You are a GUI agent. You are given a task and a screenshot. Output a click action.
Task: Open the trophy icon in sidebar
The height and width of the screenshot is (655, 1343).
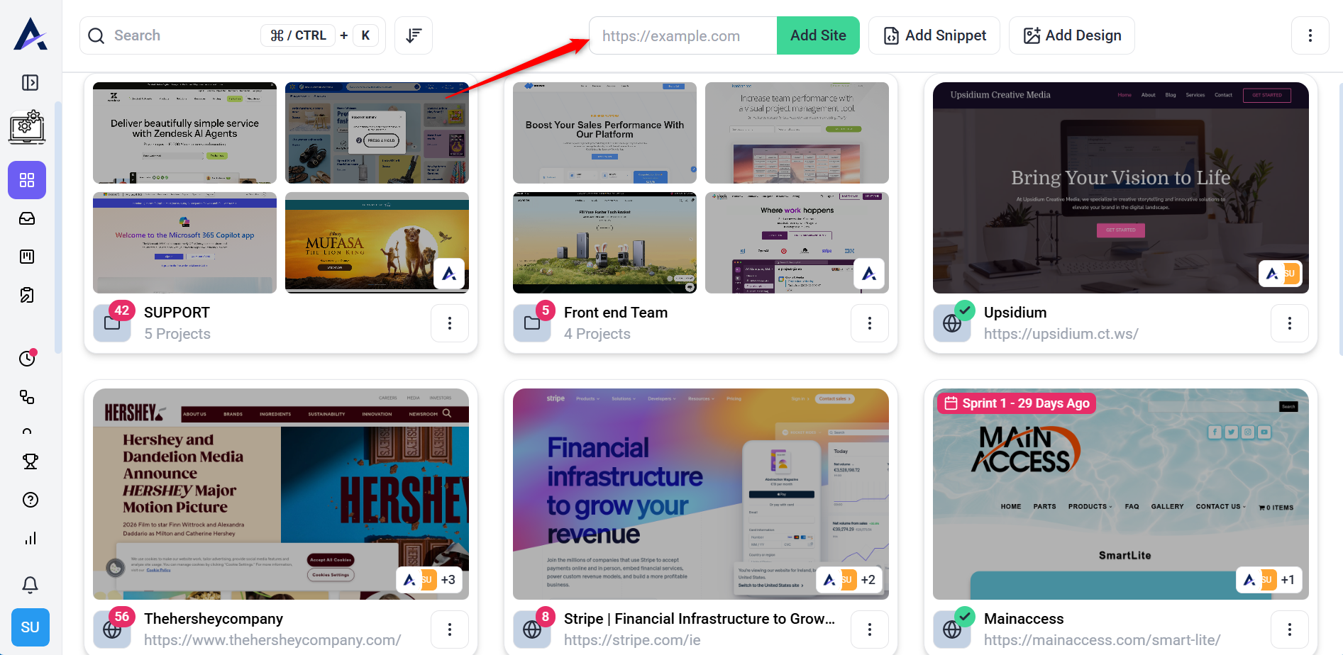click(x=30, y=461)
